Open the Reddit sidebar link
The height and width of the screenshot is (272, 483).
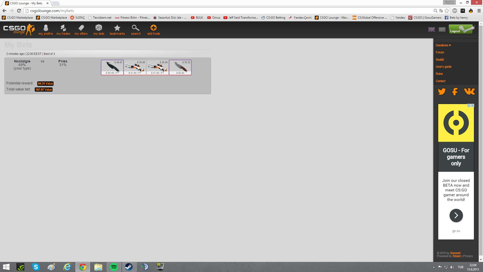[x=440, y=60]
